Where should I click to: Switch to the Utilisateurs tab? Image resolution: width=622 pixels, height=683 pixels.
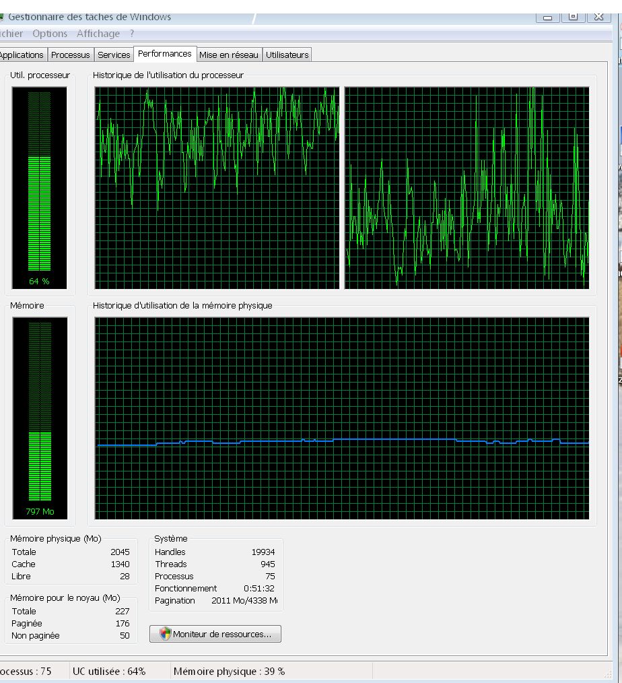[x=287, y=55]
